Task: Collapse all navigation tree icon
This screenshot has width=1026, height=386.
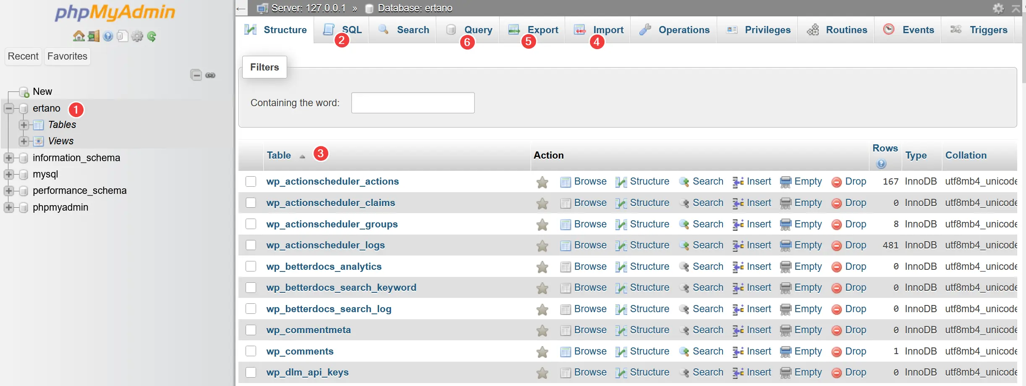Action: pyautogui.click(x=196, y=75)
